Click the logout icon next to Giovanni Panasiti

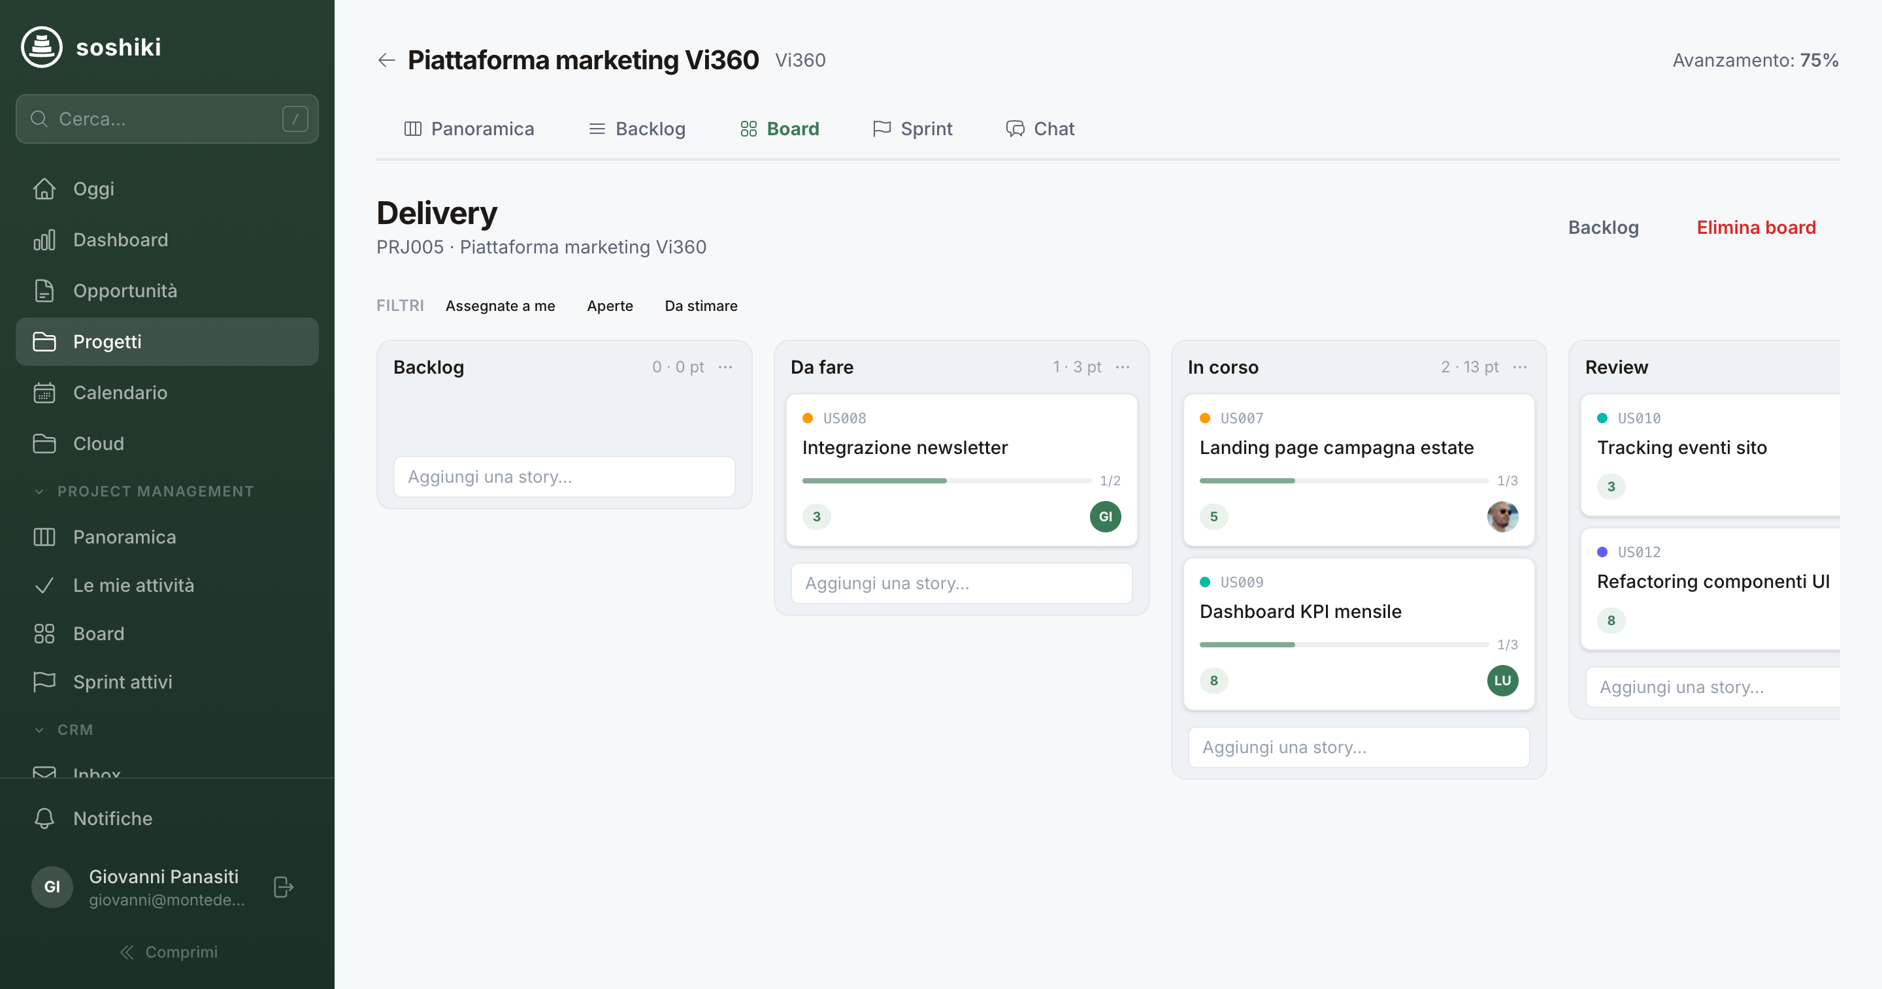[x=284, y=886]
